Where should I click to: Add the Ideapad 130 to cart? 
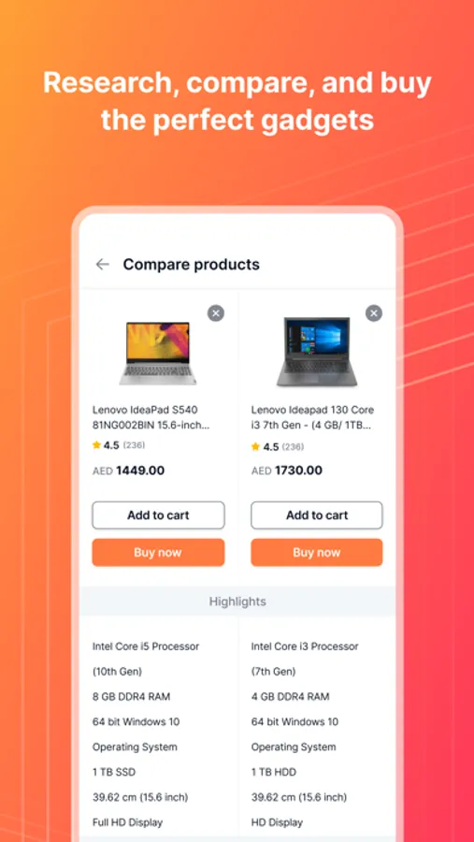pos(317,515)
